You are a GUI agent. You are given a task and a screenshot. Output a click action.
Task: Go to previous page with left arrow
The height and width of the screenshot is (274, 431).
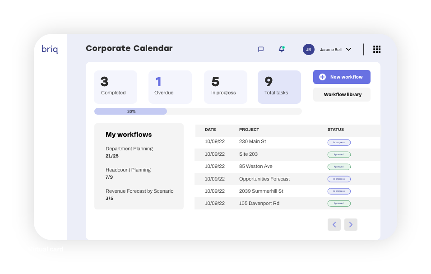(x=334, y=224)
